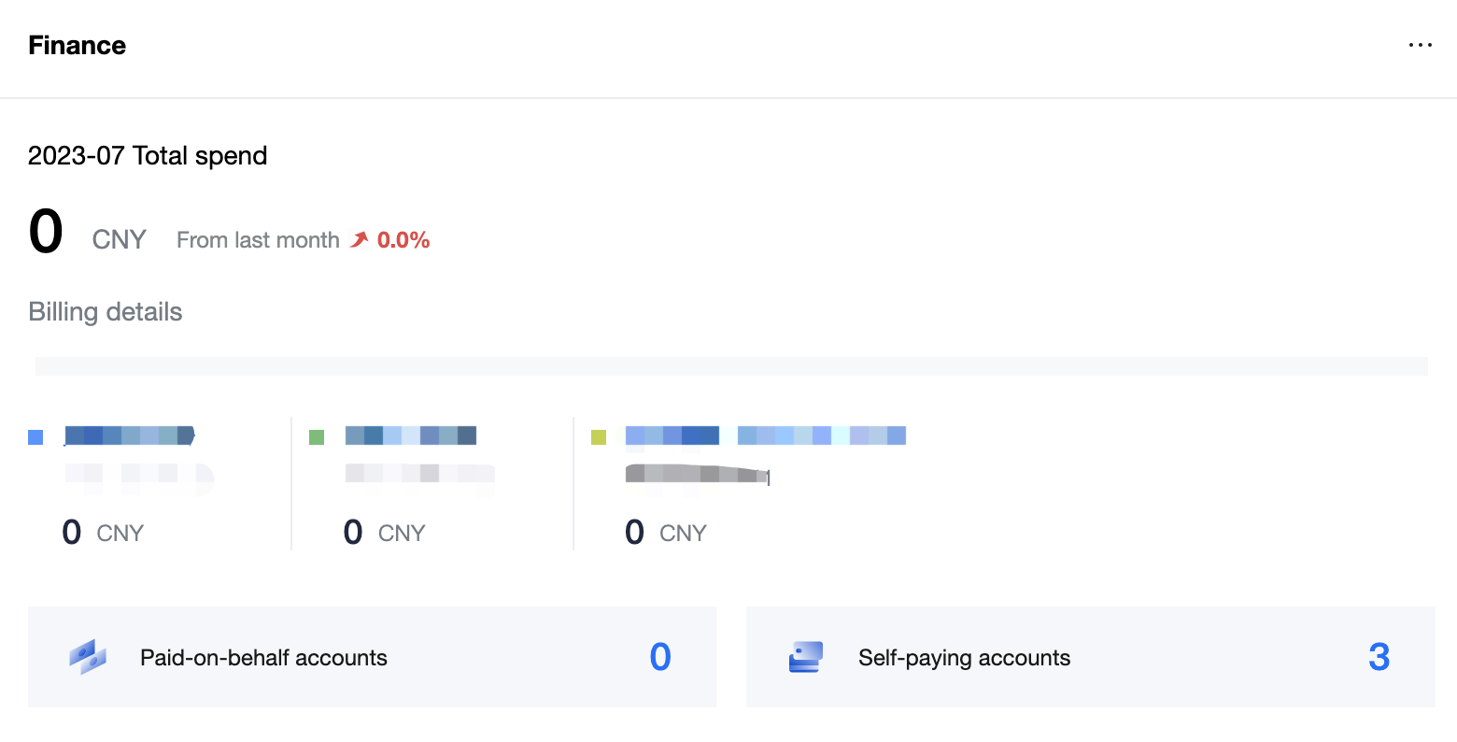Click the Paid-on-behalf accounts icon

tap(88, 657)
